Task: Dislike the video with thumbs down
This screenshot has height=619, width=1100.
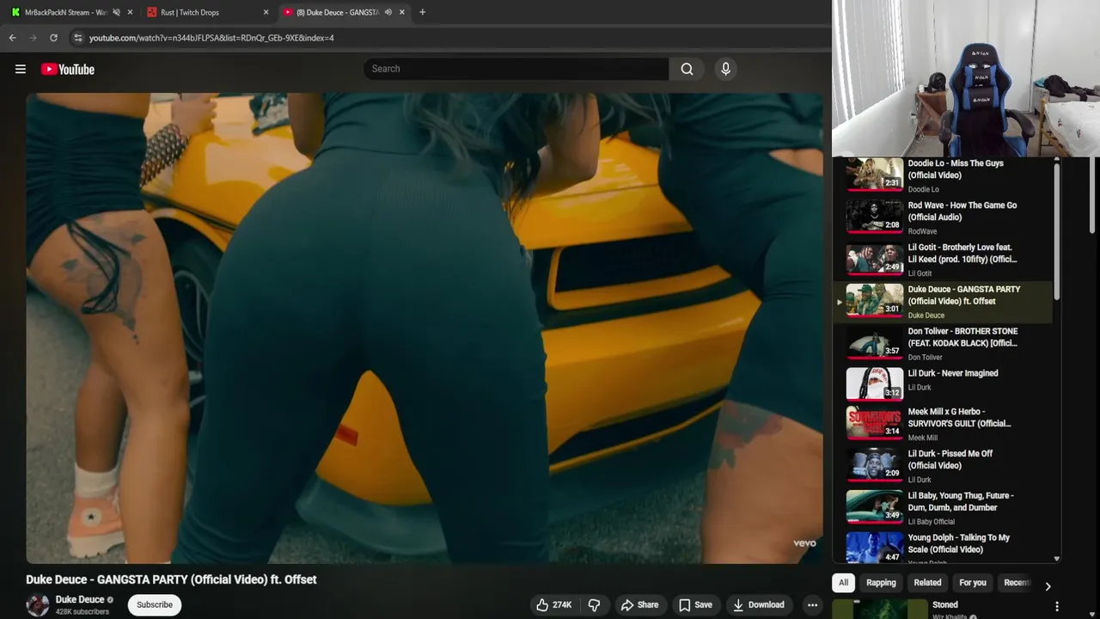Action: pos(594,604)
